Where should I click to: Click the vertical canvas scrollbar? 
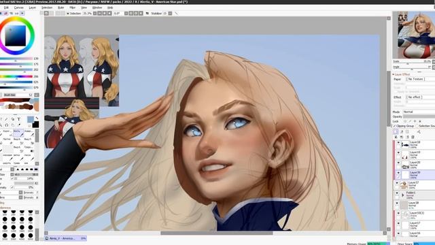click(x=389, y=99)
